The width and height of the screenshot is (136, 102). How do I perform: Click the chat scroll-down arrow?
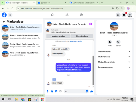click(93, 86)
